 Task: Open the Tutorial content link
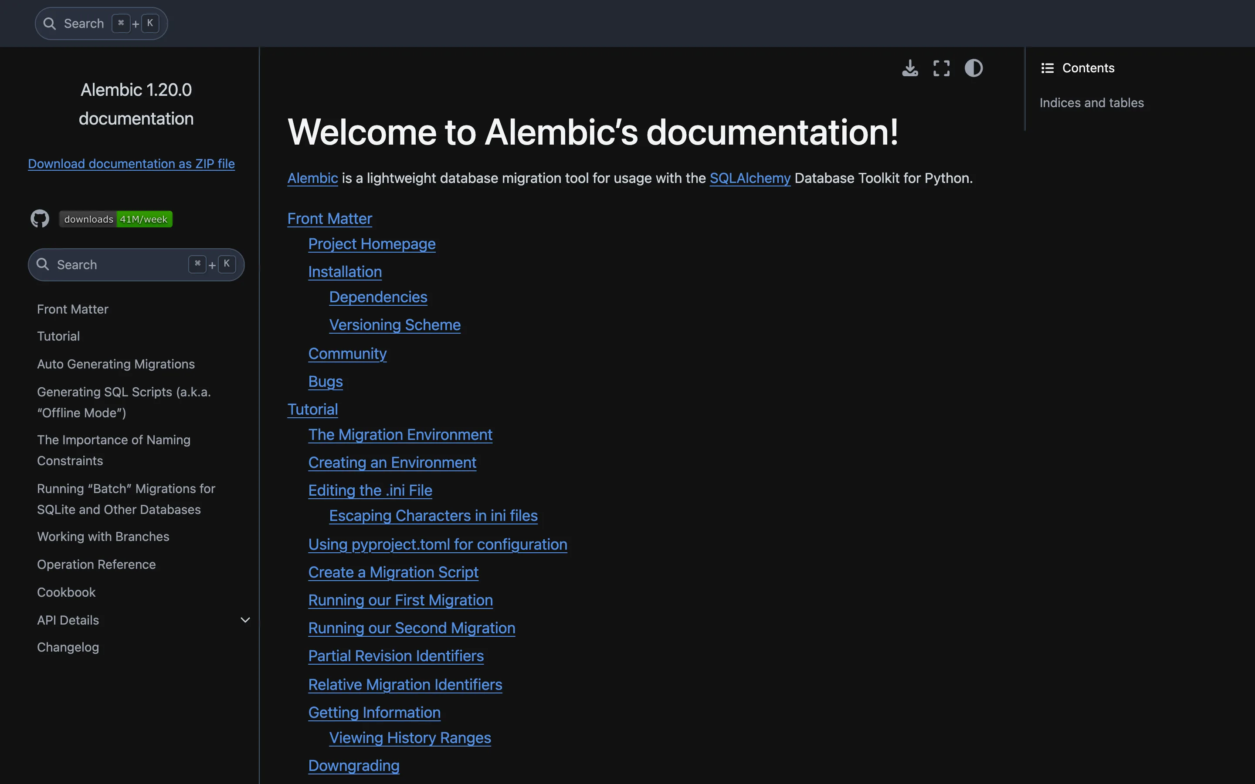pos(313,409)
